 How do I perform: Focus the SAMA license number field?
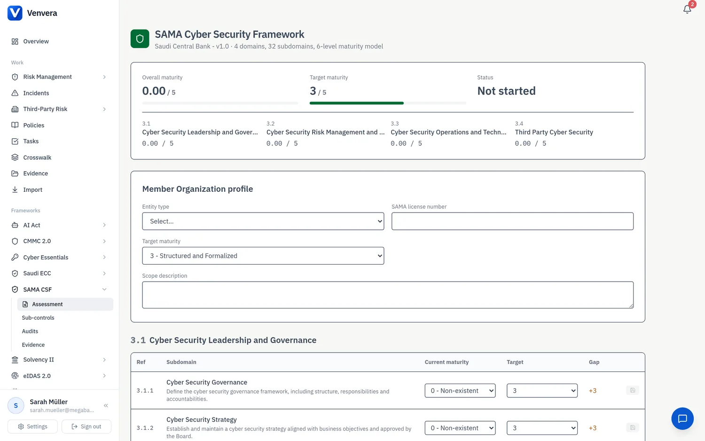point(512,221)
